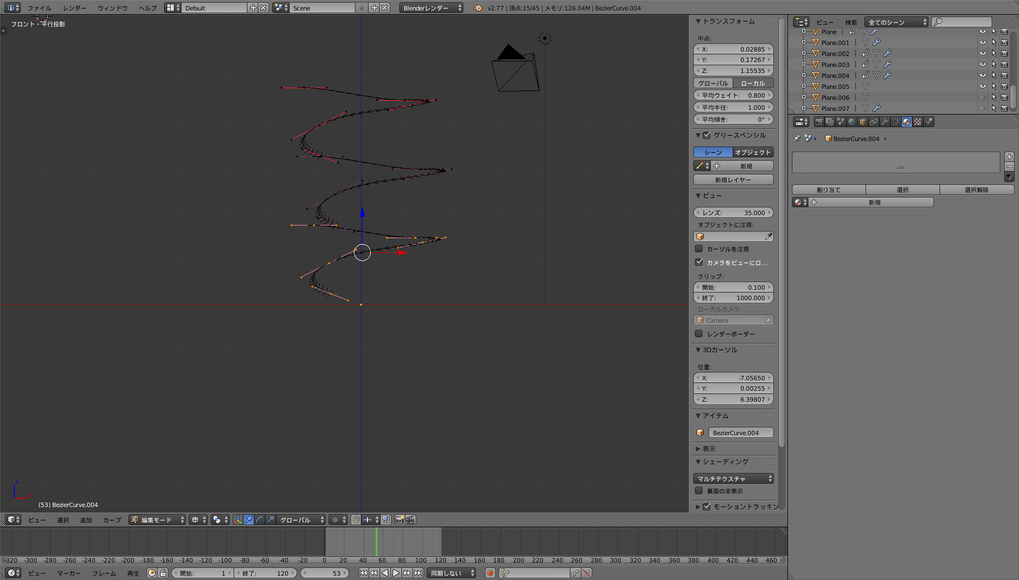Viewport: 1019px width, 580px height.
Task: Open the Curve data properties tab
Action: point(896,122)
